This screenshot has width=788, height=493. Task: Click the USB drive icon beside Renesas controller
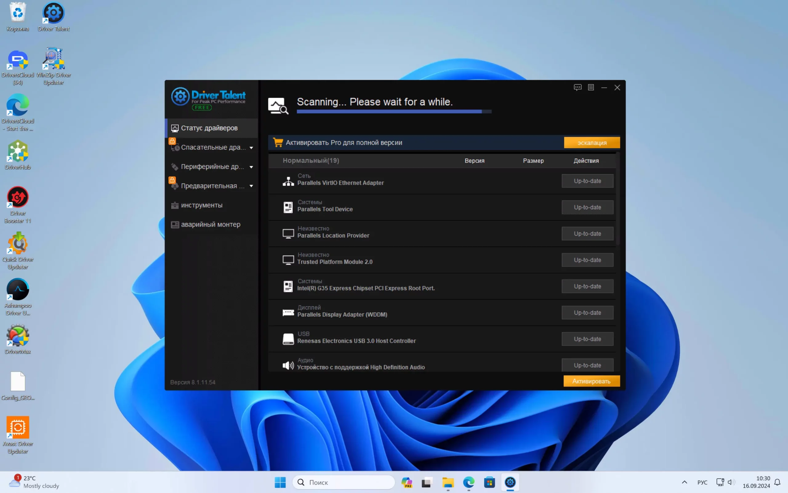click(x=288, y=339)
